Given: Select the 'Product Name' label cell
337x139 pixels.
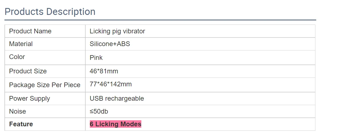Looking at the screenshot, I should [x=30, y=31].
